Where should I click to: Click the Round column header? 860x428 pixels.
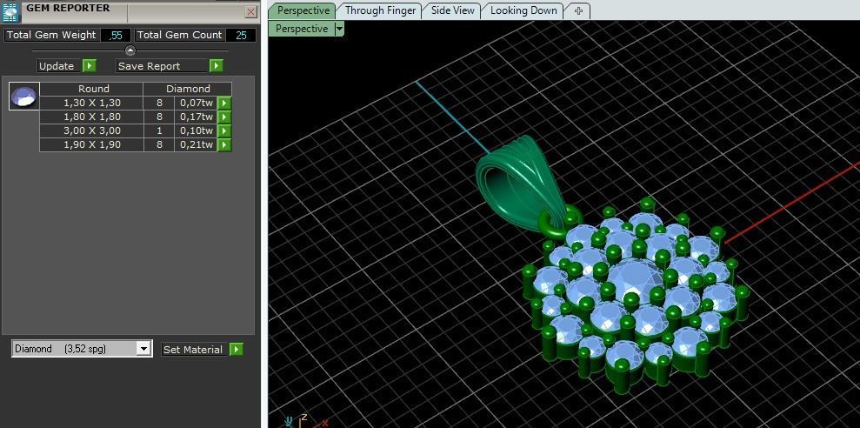point(91,89)
